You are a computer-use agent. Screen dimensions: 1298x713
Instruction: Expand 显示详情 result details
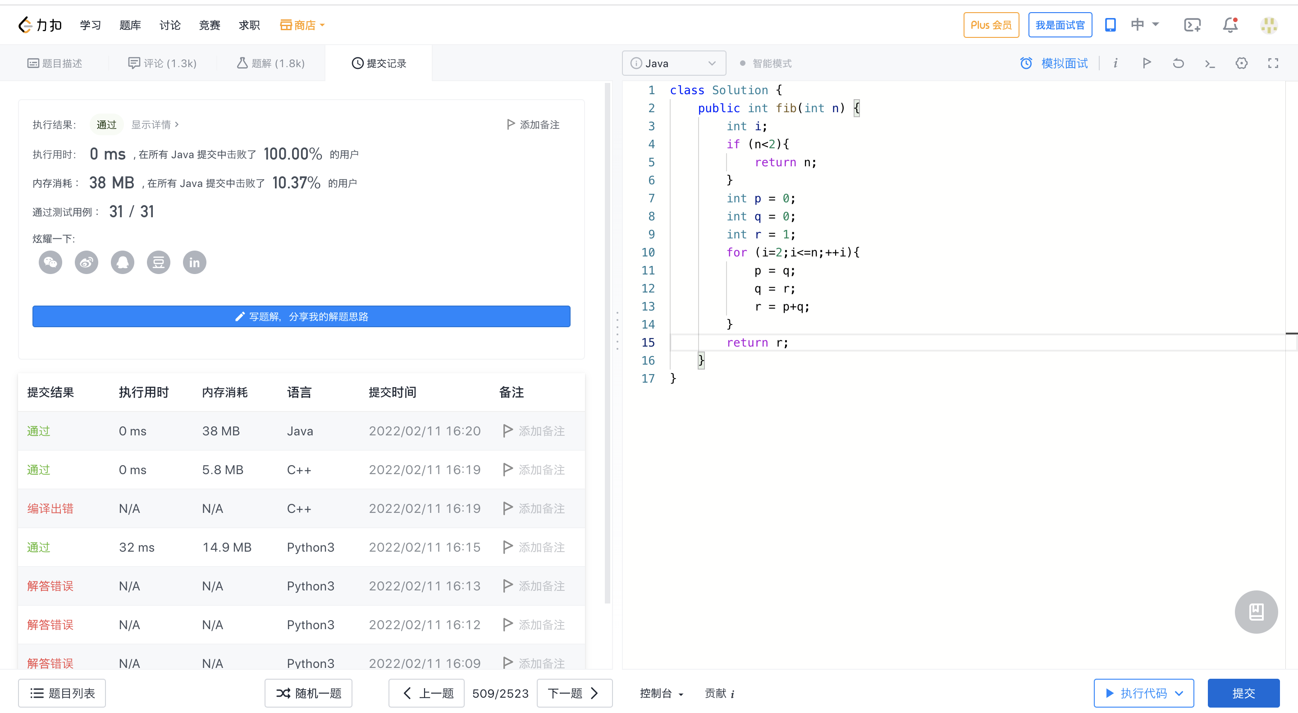(155, 124)
